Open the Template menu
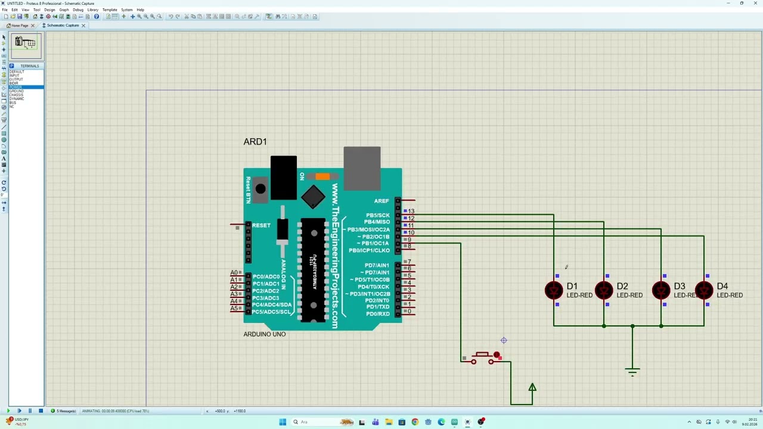 110,10
